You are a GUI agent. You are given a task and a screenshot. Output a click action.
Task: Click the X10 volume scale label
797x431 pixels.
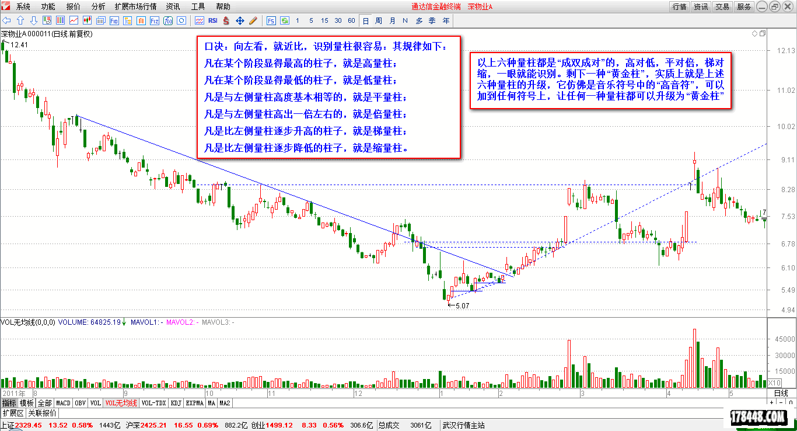pyautogui.click(x=774, y=383)
